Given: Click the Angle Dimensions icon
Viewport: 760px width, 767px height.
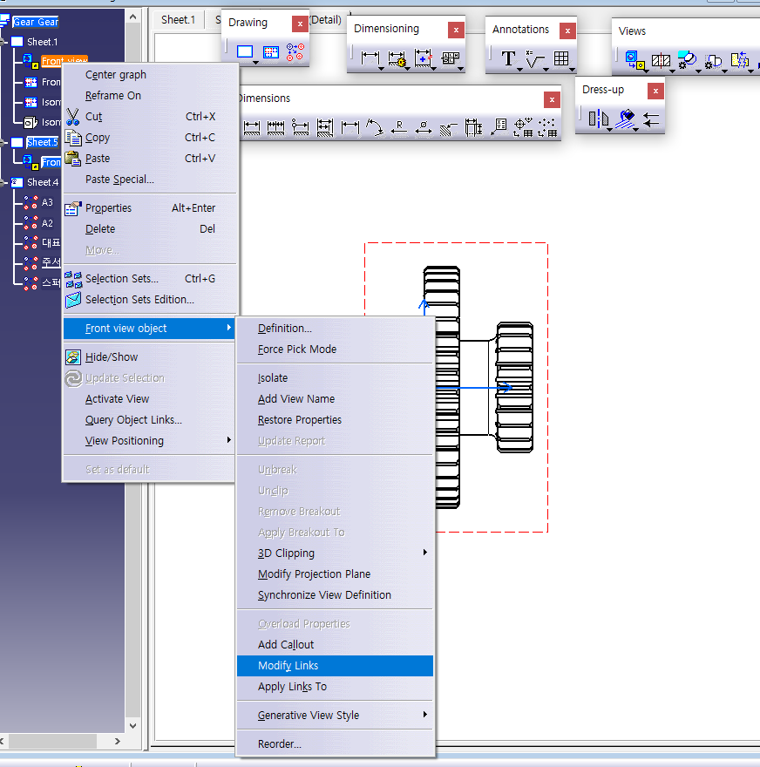Looking at the screenshot, I should (375, 127).
